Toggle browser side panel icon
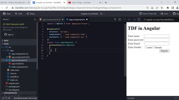The image size is (179, 100). tap(173, 8)
